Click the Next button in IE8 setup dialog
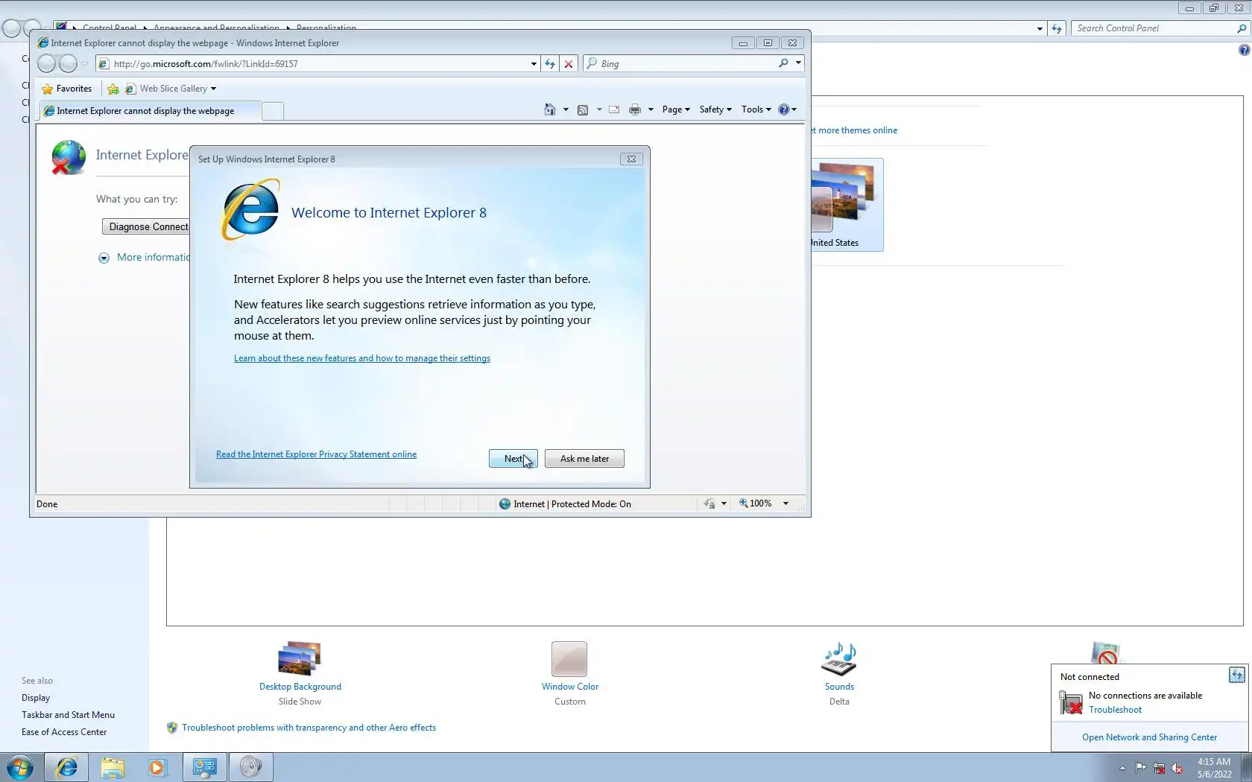This screenshot has height=782, width=1252. click(513, 459)
